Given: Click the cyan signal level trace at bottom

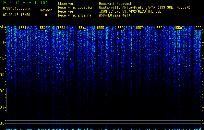Looking at the screenshot, I should pyautogui.click(x=104, y=129).
